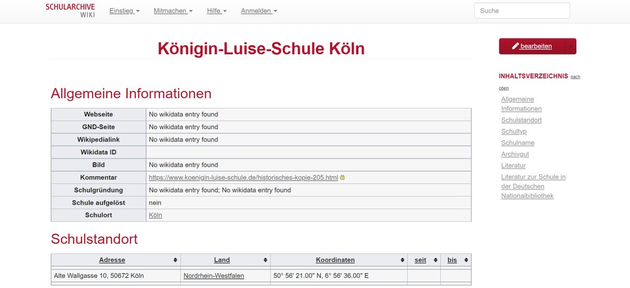Open the Einstieg dropdown menu
The width and height of the screenshot is (630, 288).
(x=124, y=11)
